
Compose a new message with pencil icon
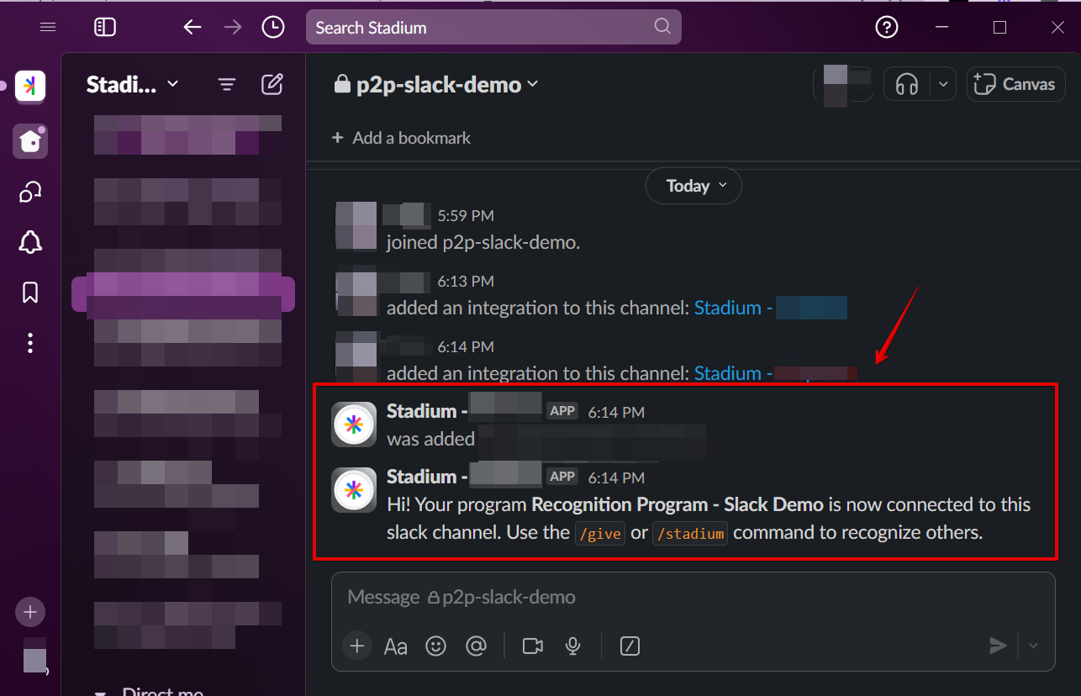coord(272,84)
